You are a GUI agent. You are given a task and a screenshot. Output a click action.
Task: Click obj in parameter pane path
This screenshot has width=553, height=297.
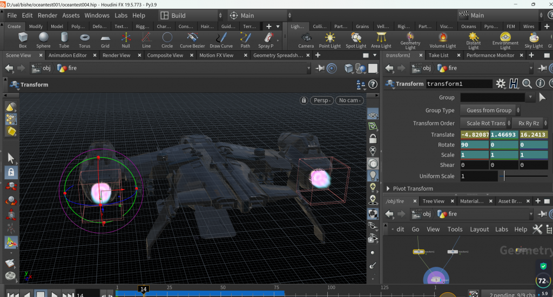tap(422, 68)
